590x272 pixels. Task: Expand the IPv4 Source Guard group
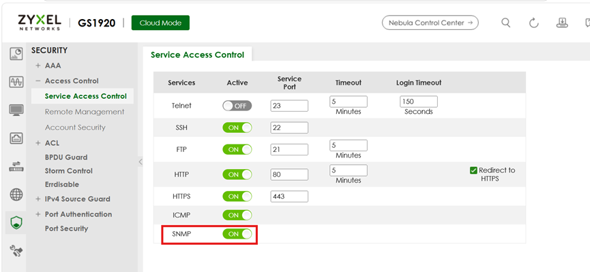pyautogui.click(x=38, y=199)
